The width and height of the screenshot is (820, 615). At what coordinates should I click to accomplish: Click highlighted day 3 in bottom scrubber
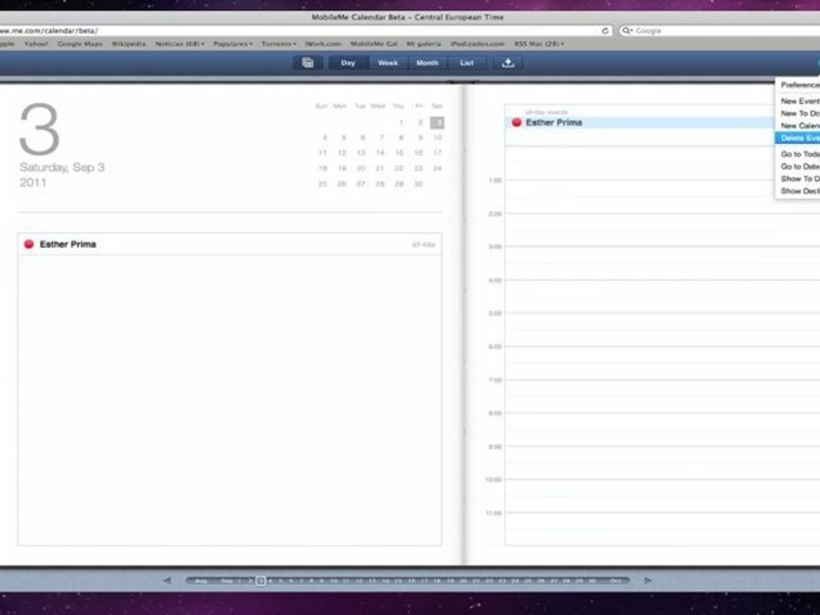click(x=261, y=581)
